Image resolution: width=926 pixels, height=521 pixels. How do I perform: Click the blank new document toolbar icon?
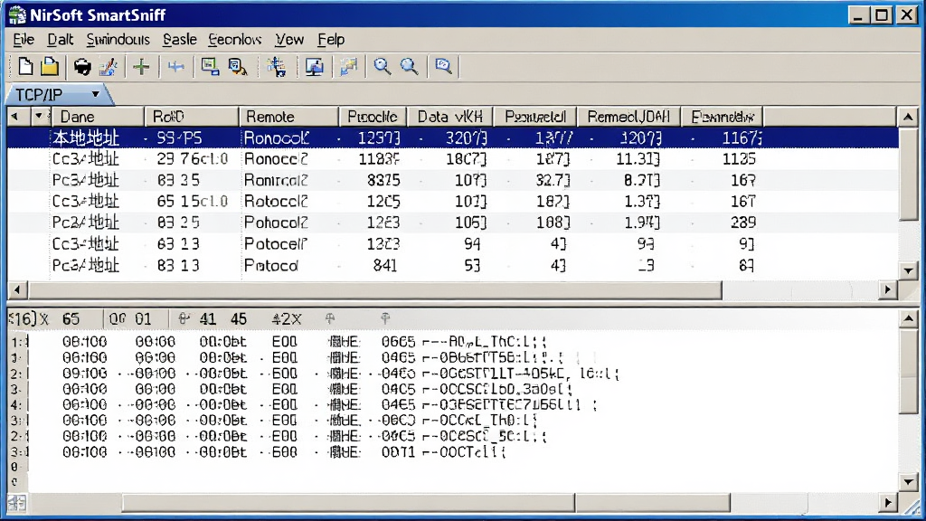click(x=24, y=66)
